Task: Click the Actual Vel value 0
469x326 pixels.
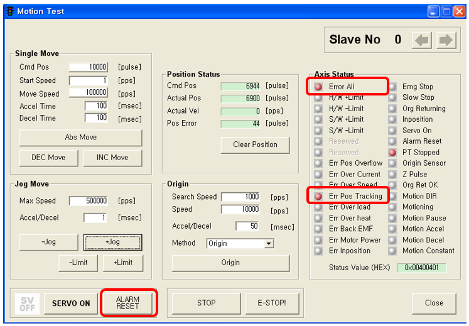Action: click(240, 112)
